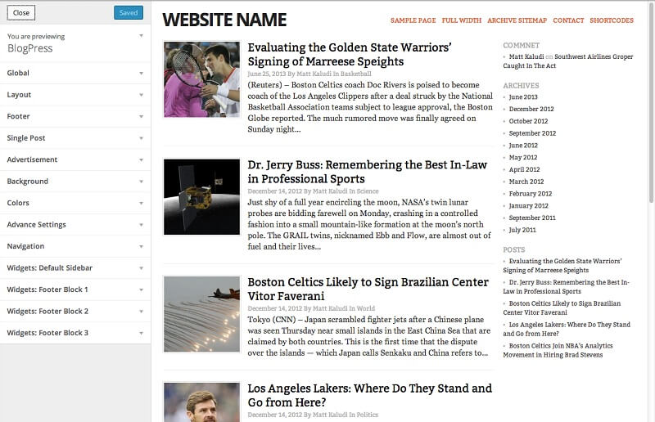Open the September 2011 archive
Image resolution: width=655 pixels, height=422 pixels.
coord(532,218)
